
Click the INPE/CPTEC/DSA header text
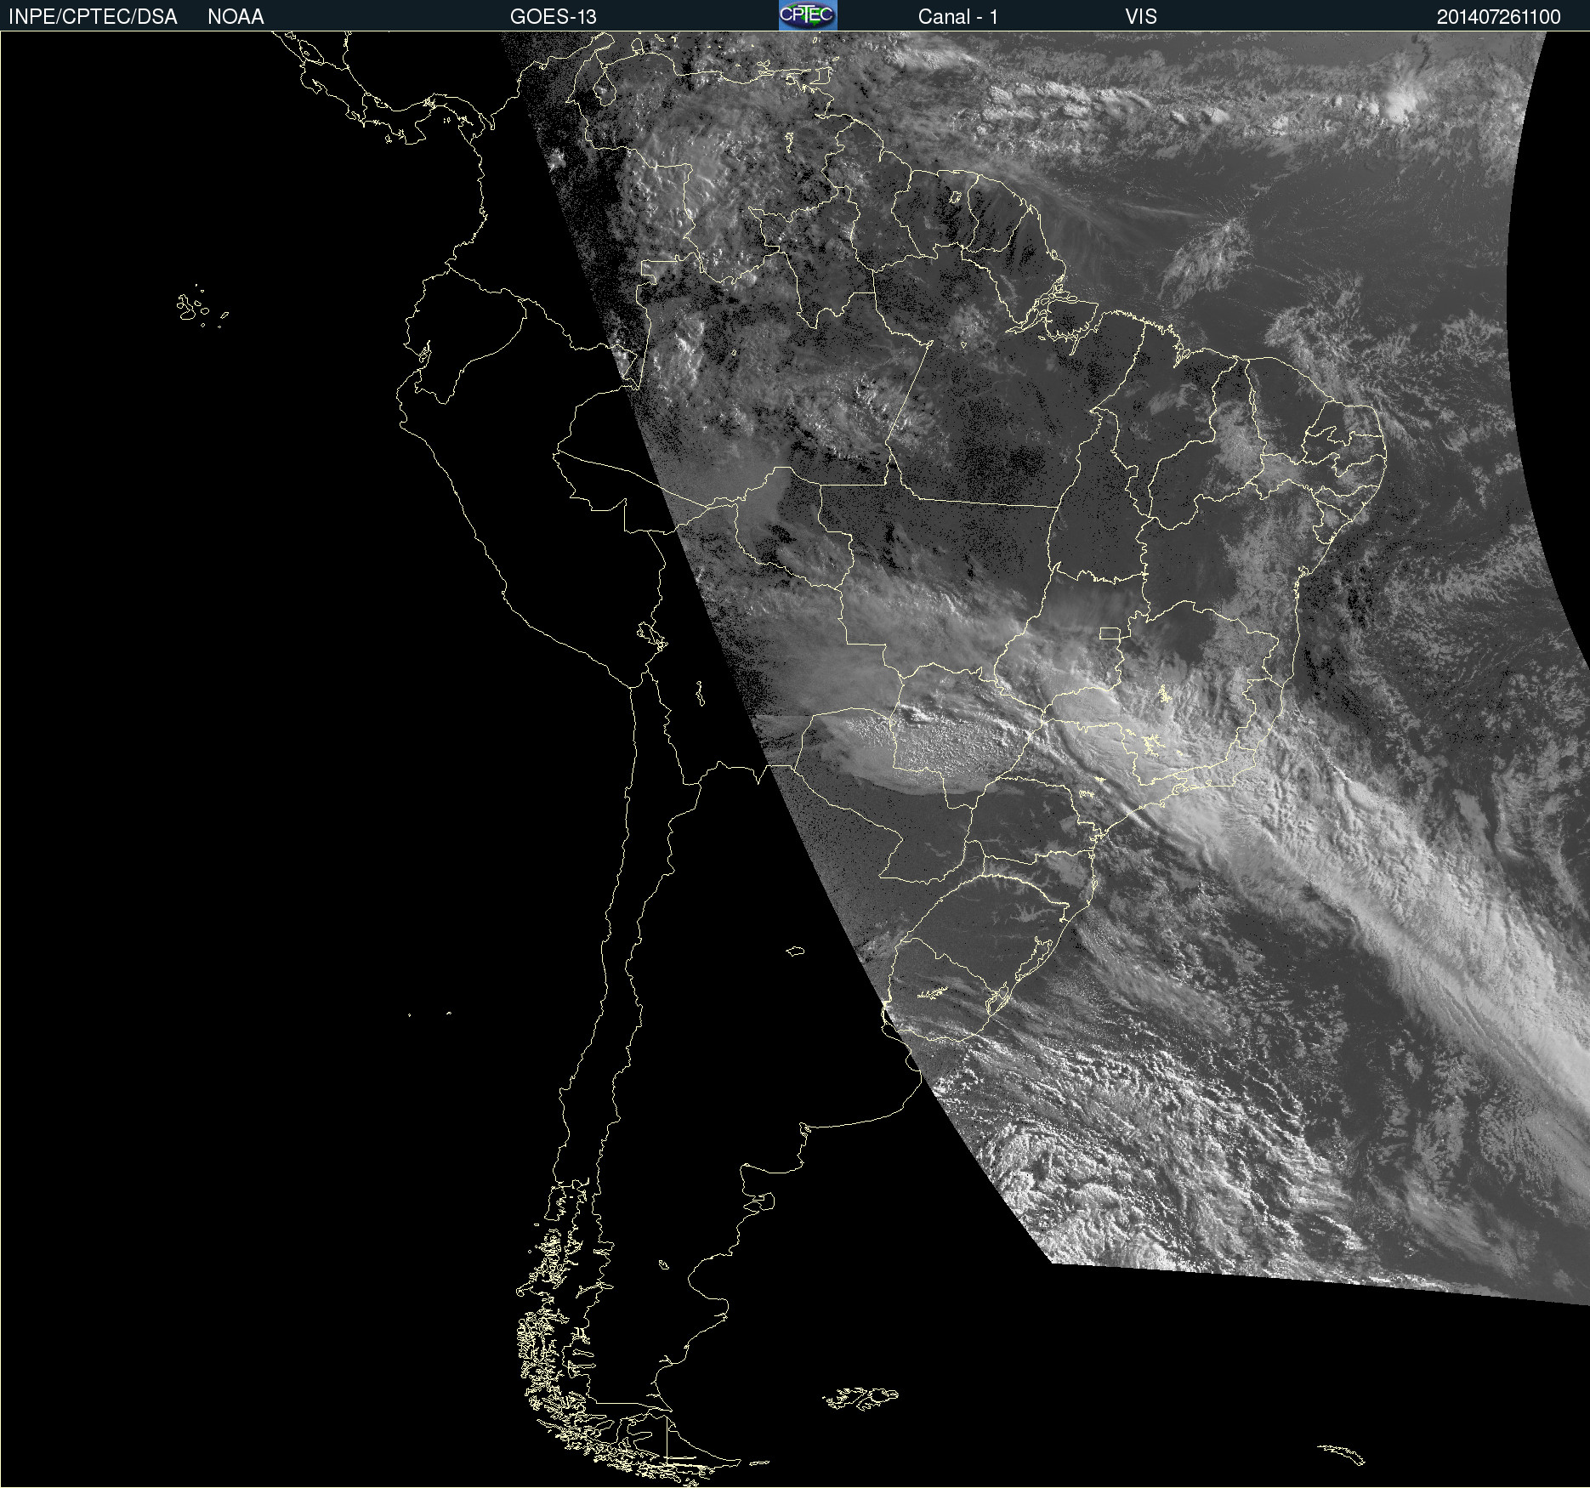(93, 17)
